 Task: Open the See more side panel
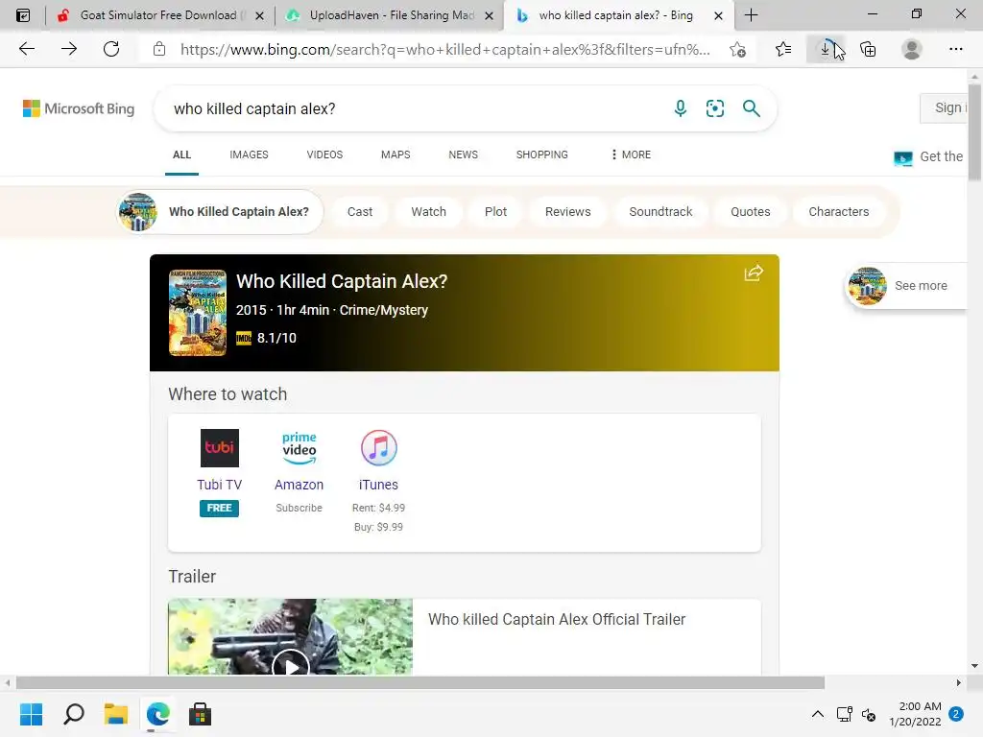(x=906, y=286)
